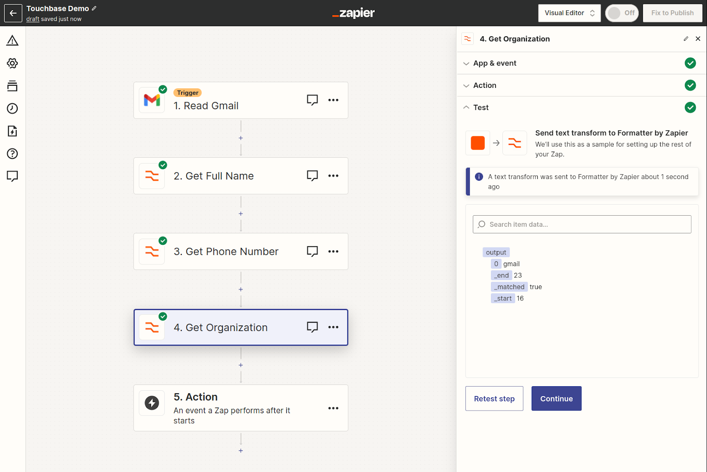Open the zap details file icon

pos(12,131)
